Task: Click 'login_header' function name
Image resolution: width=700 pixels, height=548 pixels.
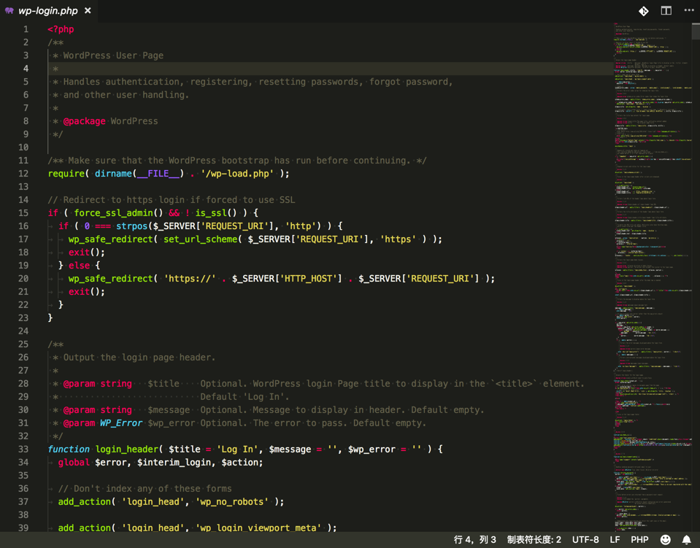Action: (127, 449)
